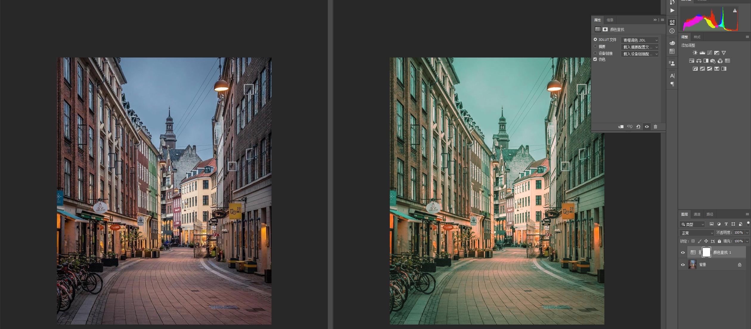Reset adjustment to defaults in Properties
Image resolution: width=751 pixels, height=329 pixels.
click(x=638, y=127)
